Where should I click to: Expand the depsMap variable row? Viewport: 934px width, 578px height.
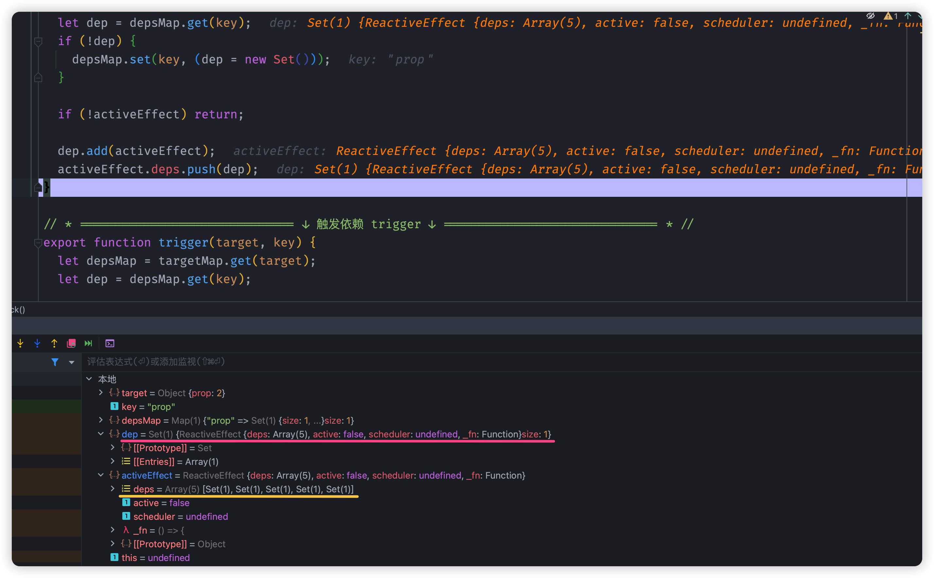tap(100, 420)
